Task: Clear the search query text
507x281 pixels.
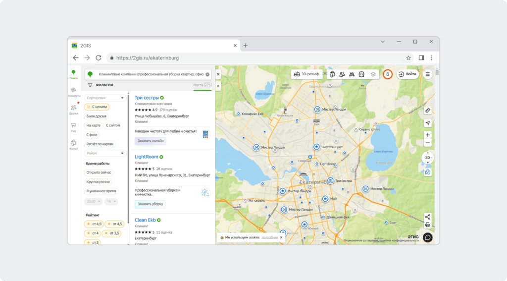Action: [207, 74]
